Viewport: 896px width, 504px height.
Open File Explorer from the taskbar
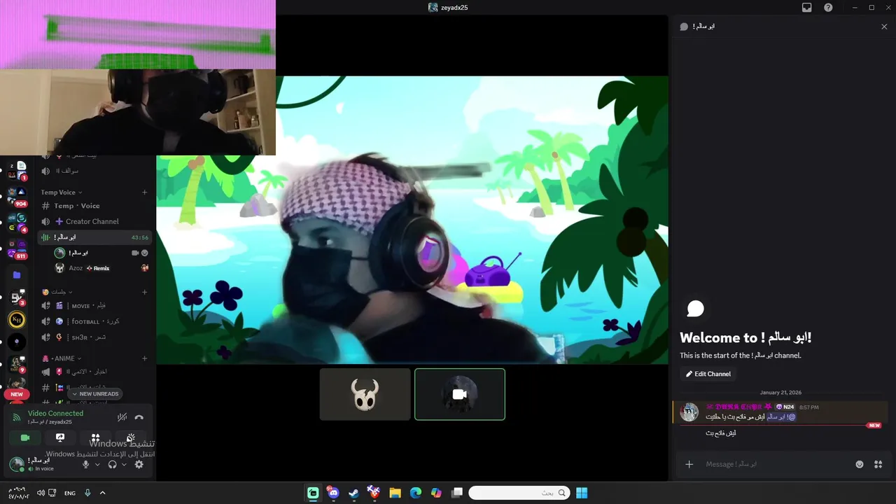[x=395, y=493]
